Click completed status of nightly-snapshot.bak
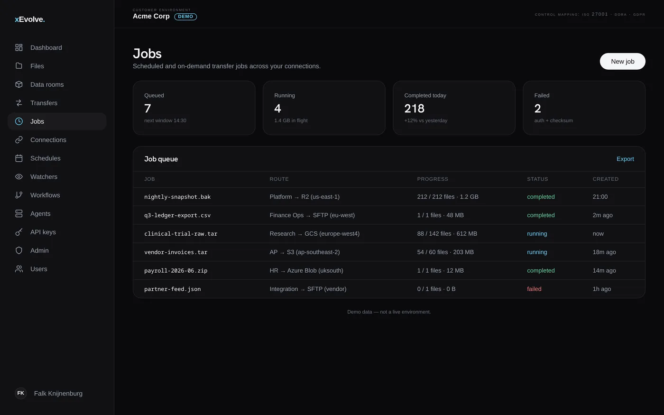The image size is (664, 415). (541, 197)
